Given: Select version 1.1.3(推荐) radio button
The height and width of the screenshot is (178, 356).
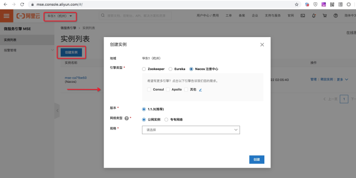Looking at the screenshot, I should pyautogui.click(x=144, y=109).
